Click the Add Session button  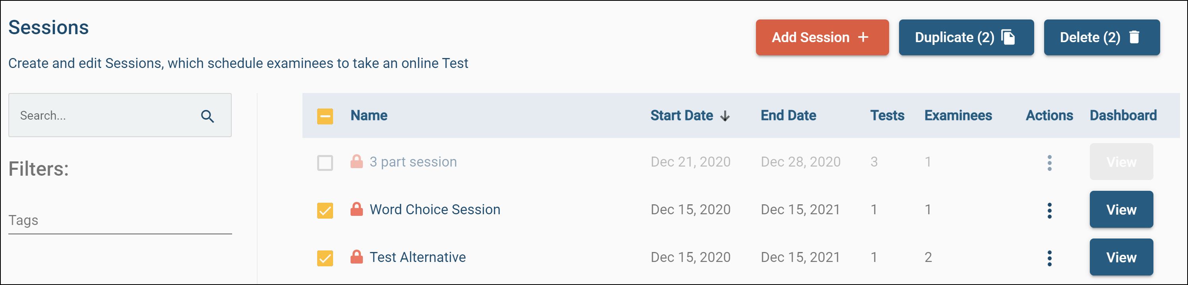(x=822, y=37)
